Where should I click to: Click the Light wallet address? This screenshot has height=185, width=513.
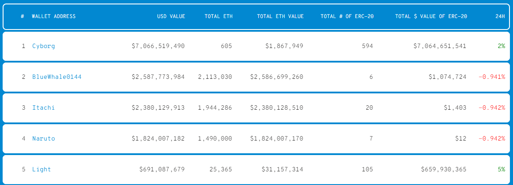point(42,170)
